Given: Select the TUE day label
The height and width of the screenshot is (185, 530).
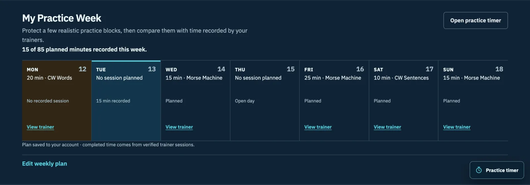Looking at the screenshot, I should click(x=101, y=69).
